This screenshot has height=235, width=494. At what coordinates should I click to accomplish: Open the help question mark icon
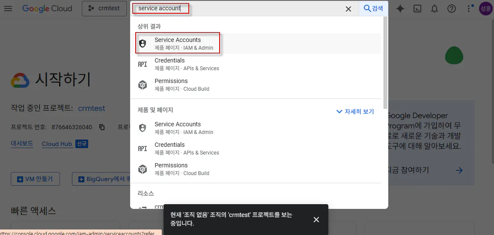coord(452,9)
